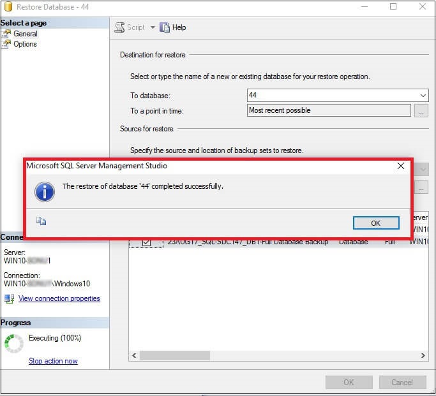Minimize the Restore Database window

[365, 6]
